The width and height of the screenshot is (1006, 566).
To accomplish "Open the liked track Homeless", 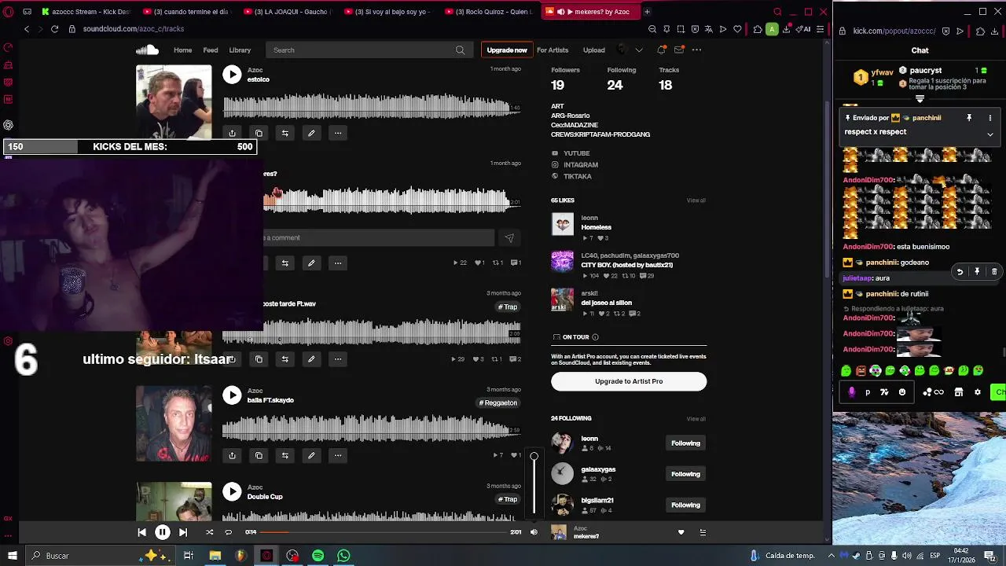I will point(596,227).
